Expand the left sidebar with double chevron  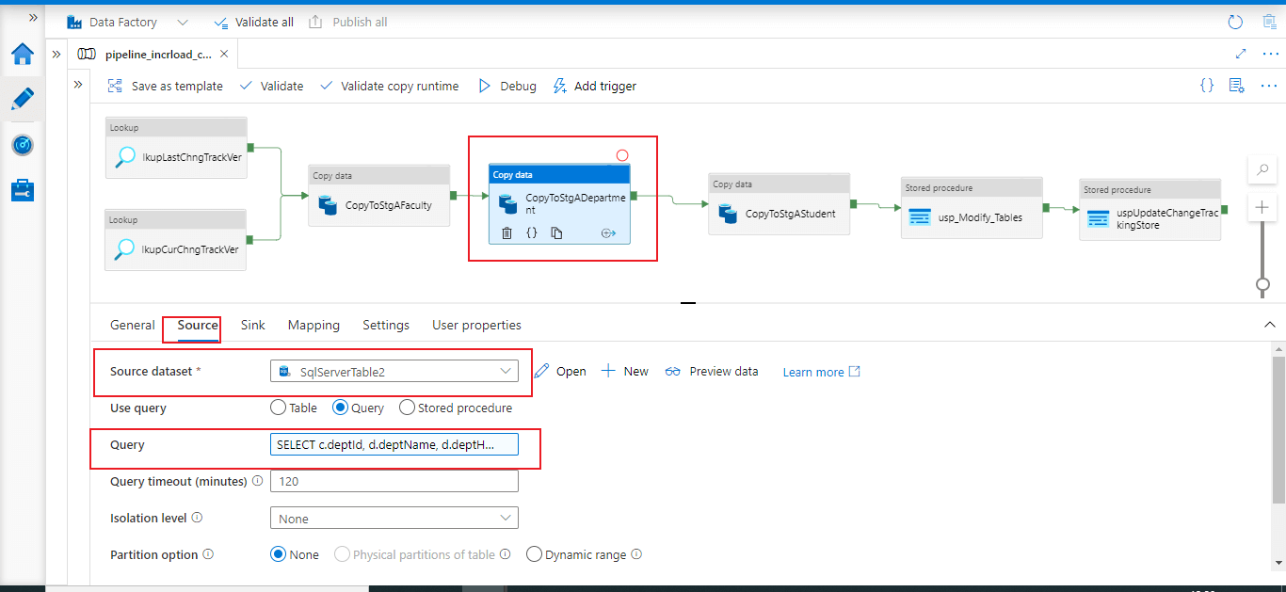coord(34,18)
